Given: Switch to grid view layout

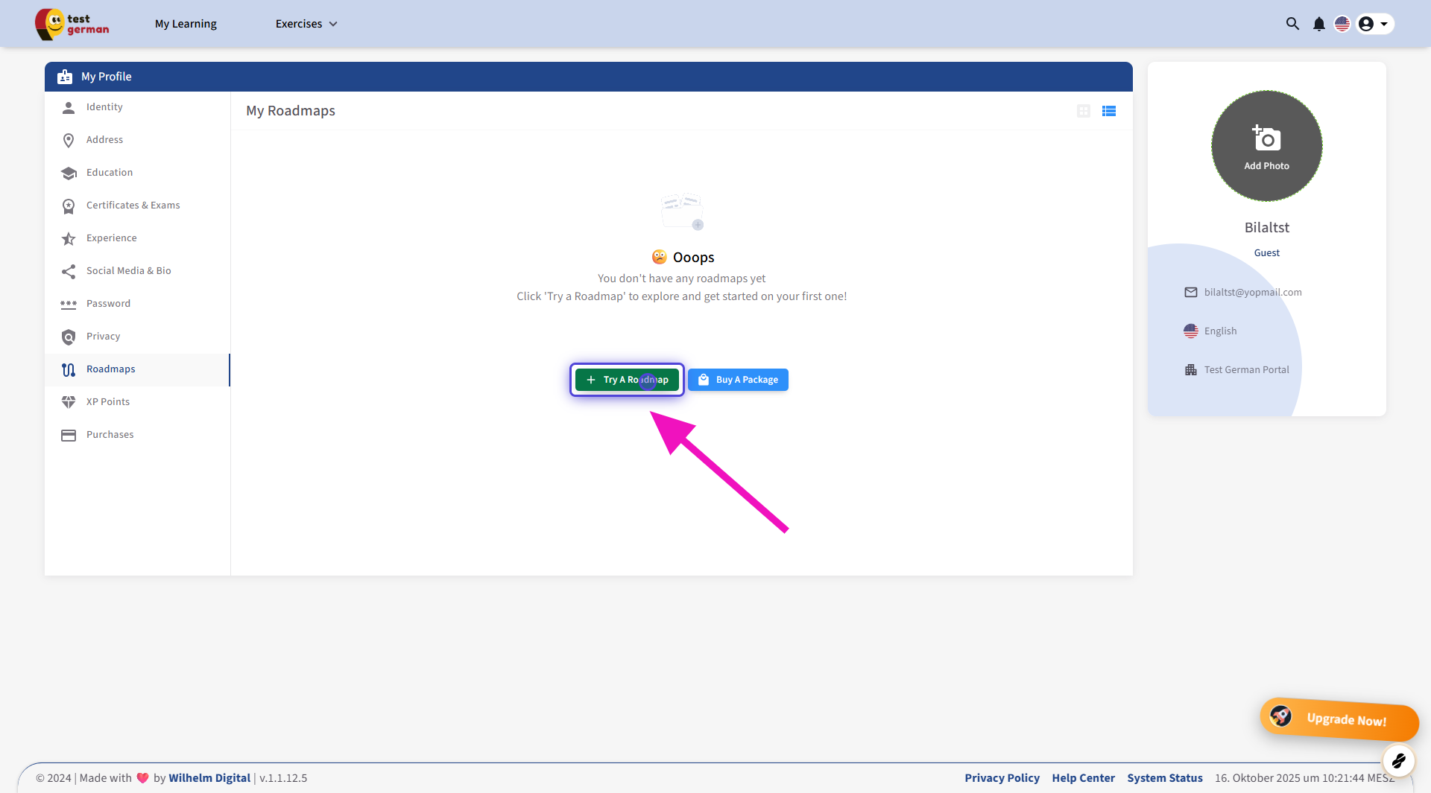Looking at the screenshot, I should (1084, 111).
